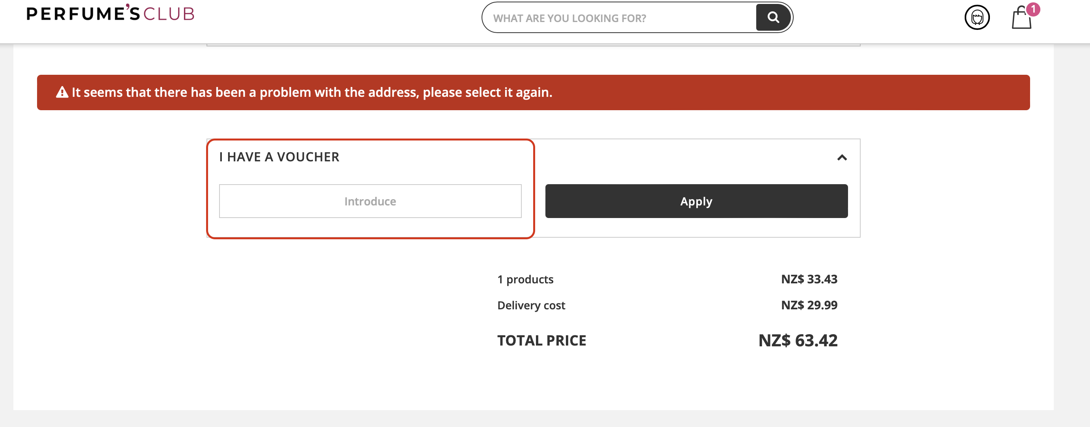The width and height of the screenshot is (1090, 427).
Task: Click the warning triangle in the error banner
Action: point(62,92)
